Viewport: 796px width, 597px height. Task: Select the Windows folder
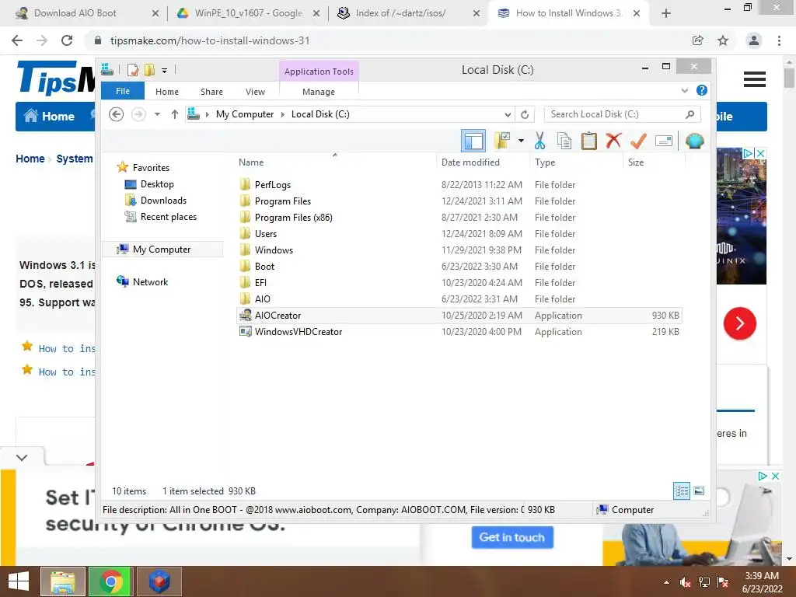coord(274,250)
